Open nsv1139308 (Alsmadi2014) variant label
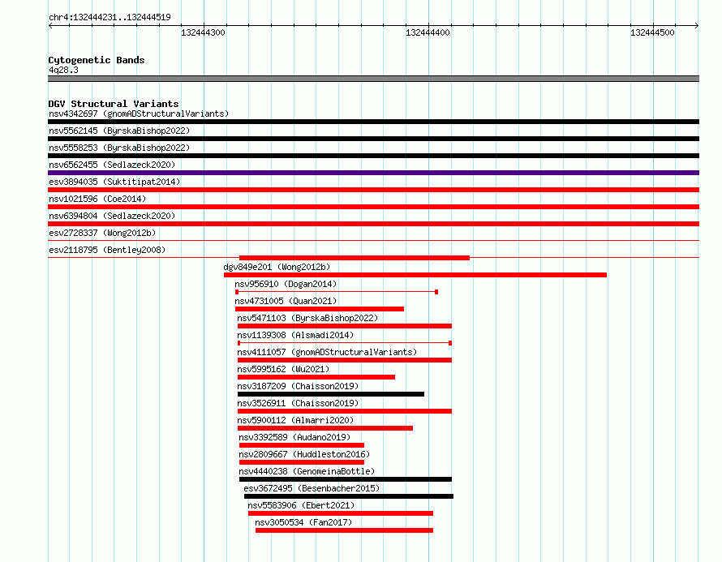 (x=295, y=335)
